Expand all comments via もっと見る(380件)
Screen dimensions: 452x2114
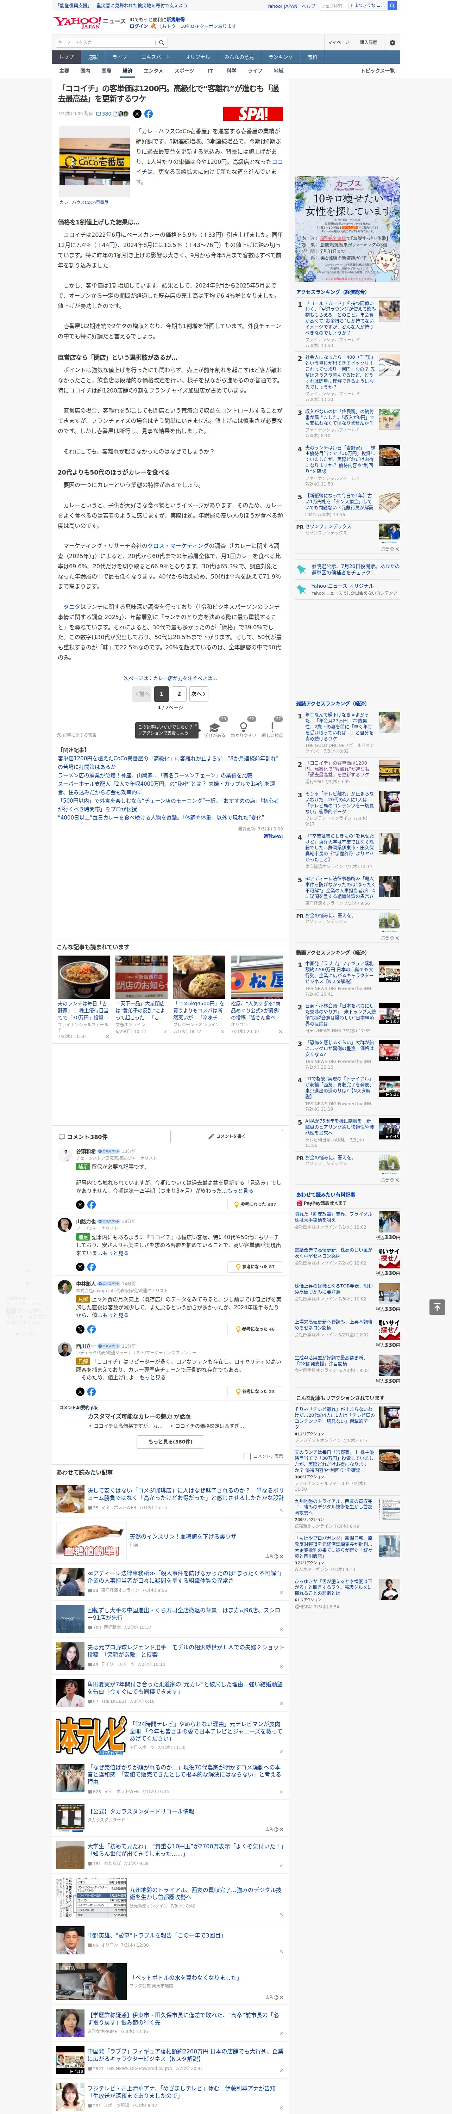(171, 1441)
